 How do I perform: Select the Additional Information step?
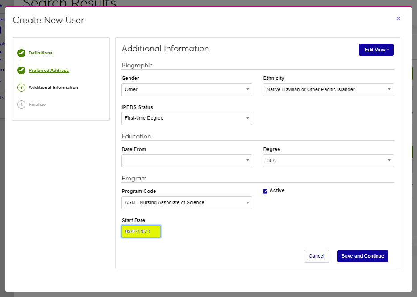(53, 88)
